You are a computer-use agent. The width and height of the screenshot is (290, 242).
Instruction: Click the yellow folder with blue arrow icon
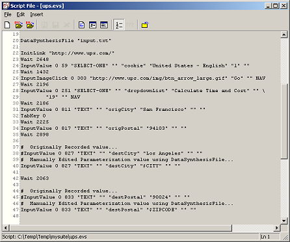click(145, 25)
